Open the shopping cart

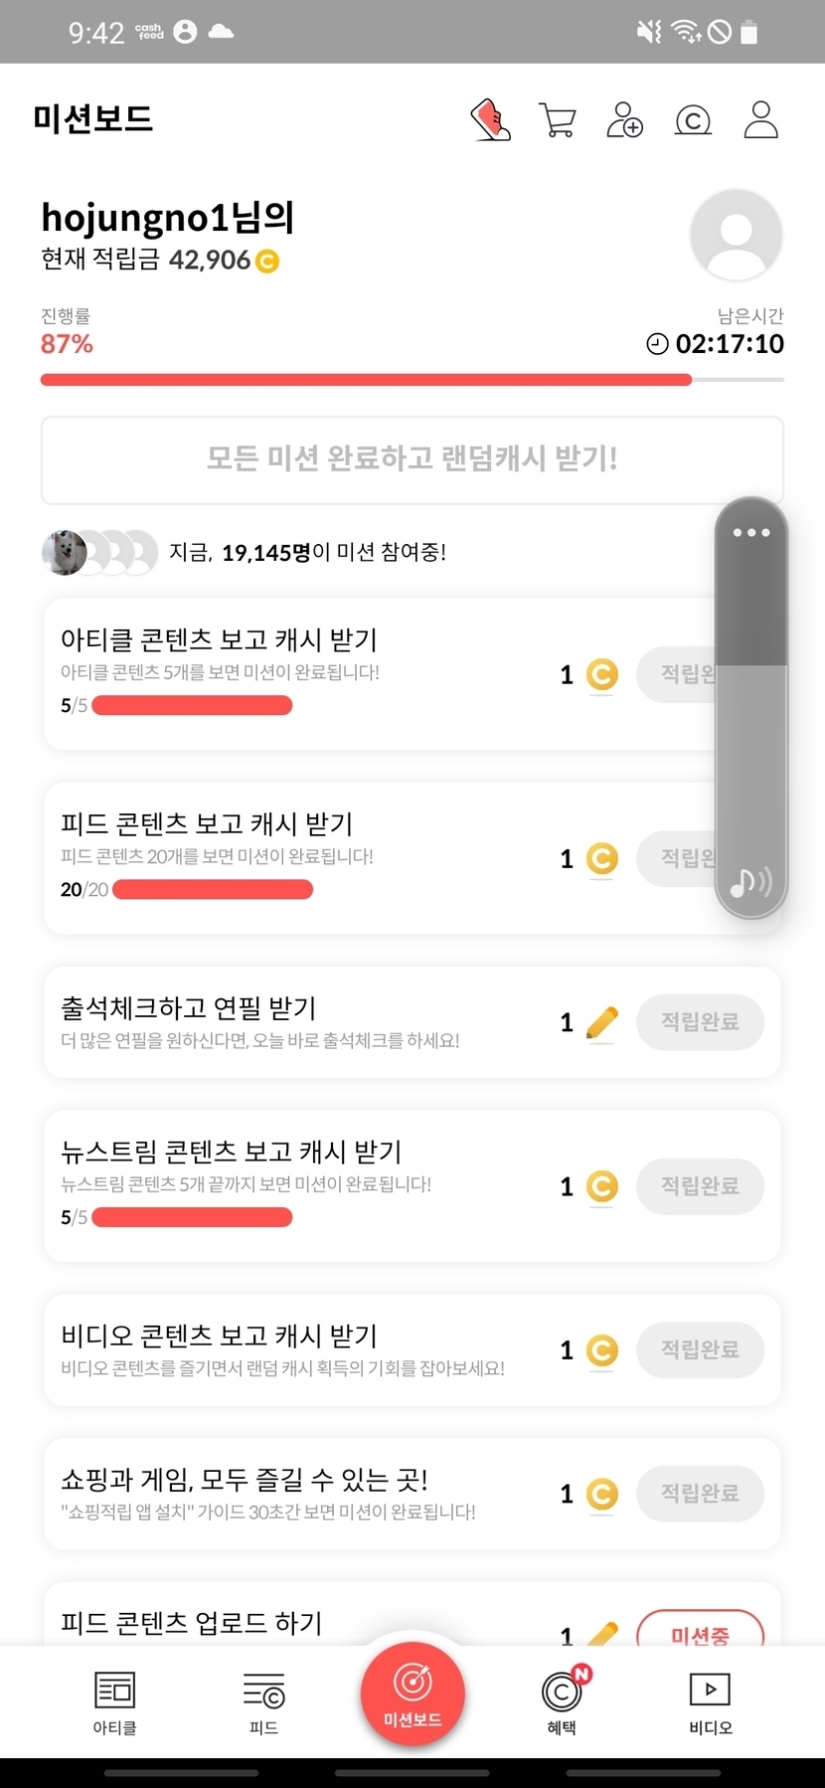click(557, 120)
